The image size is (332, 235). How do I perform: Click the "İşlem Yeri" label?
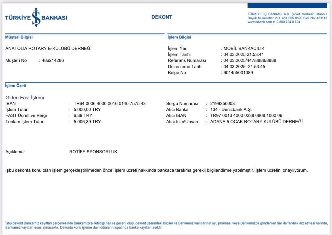coord(178,49)
